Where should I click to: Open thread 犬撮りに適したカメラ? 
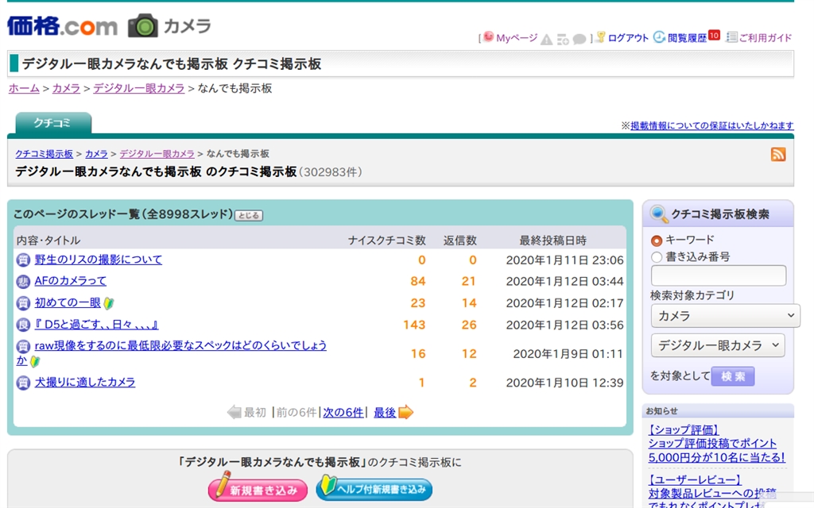pyautogui.click(x=84, y=382)
